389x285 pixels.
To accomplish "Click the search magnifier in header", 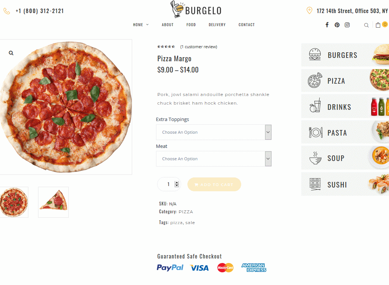I will (366, 25).
